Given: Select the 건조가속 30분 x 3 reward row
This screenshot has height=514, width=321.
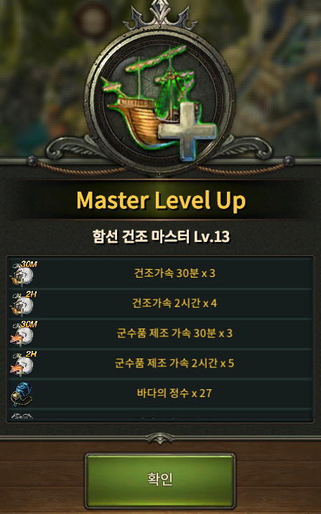Looking at the screenshot, I should (x=160, y=273).
